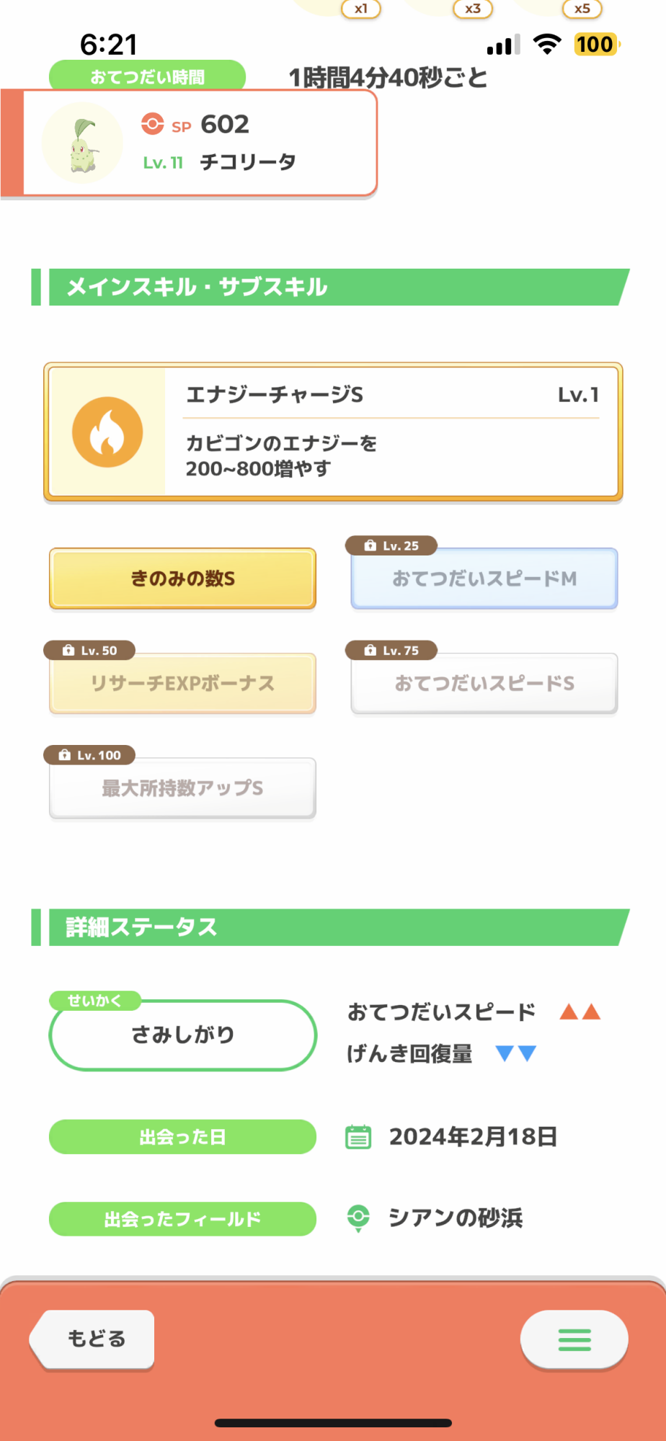This screenshot has width=666, height=1441.
Task: Tap the red SP Poké Ball icon
Action: 152,124
